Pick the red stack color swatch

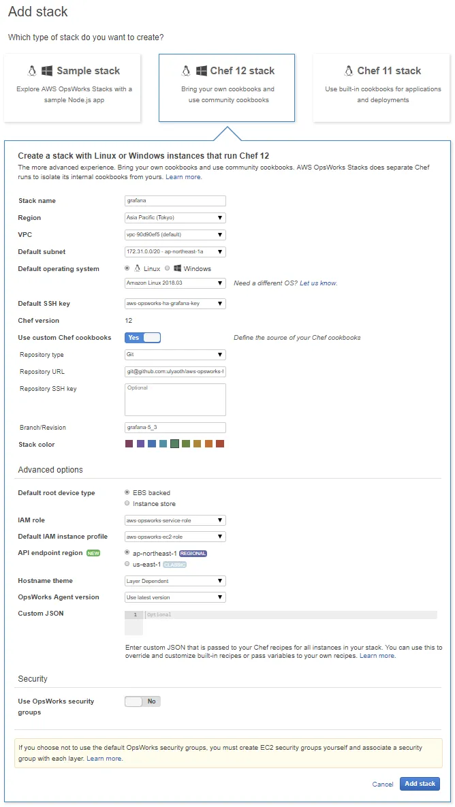coord(220,444)
